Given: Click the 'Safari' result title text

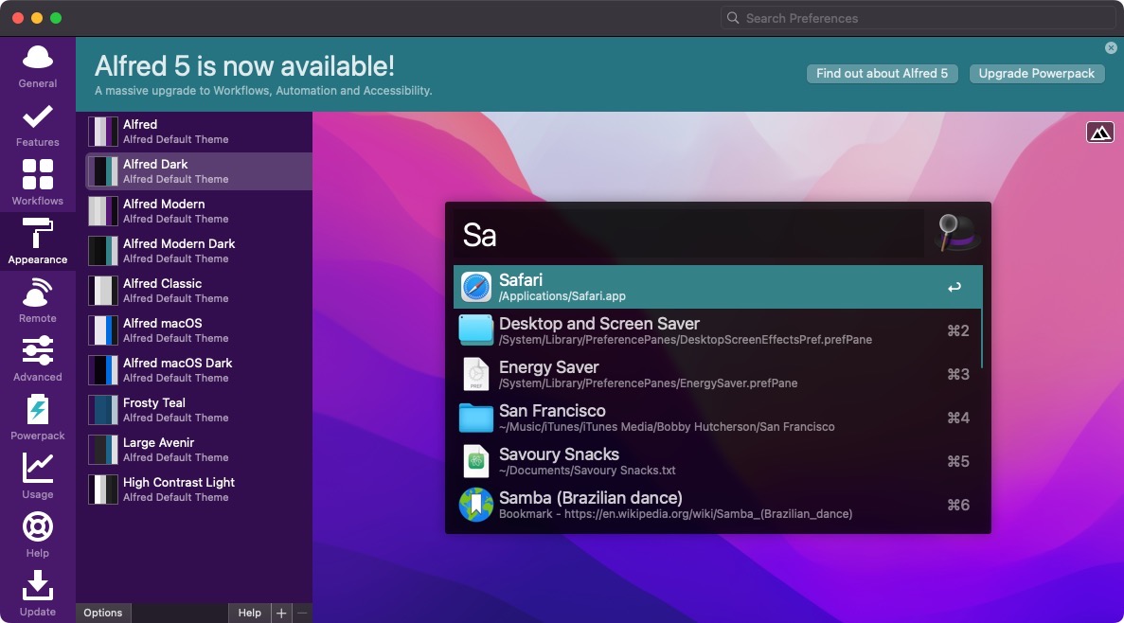Looking at the screenshot, I should (521, 279).
